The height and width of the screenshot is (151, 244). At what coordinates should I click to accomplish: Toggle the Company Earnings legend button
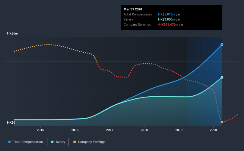coord(89,142)
